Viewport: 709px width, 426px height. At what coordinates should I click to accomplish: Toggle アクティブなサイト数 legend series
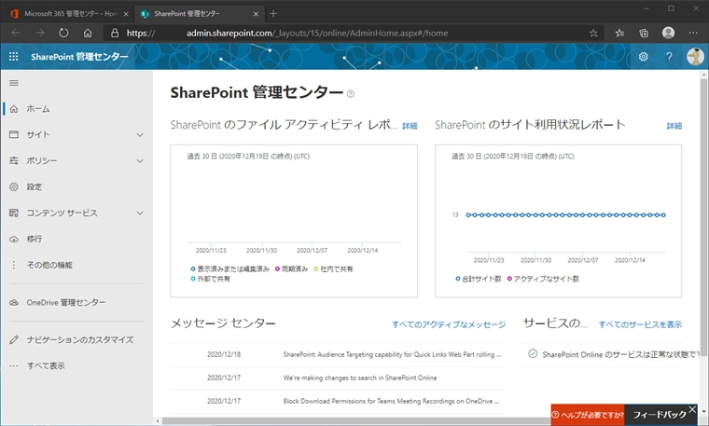click(543, 279)
